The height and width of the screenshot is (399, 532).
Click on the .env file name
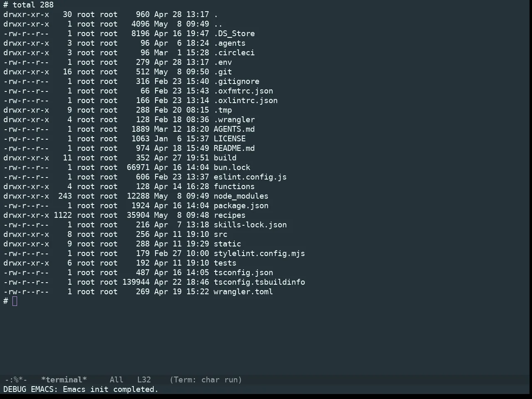223,62
